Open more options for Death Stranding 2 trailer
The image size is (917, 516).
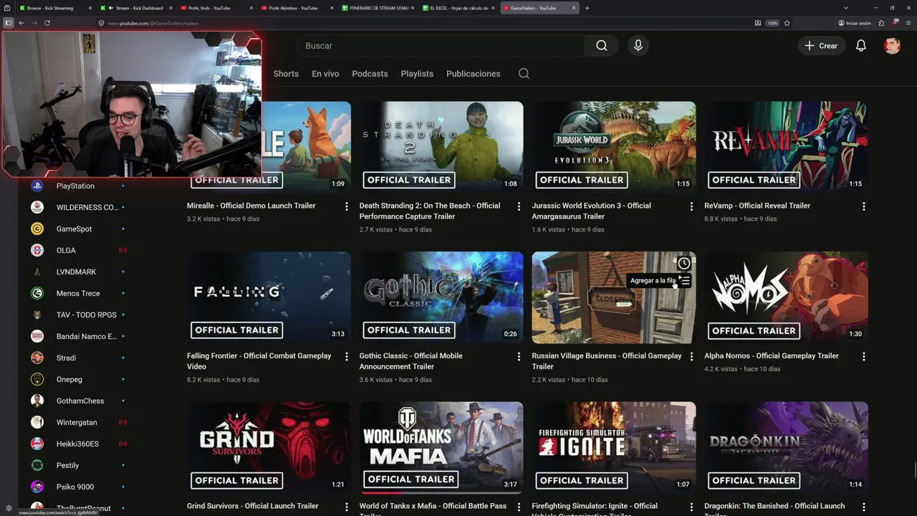pos(519,206)
